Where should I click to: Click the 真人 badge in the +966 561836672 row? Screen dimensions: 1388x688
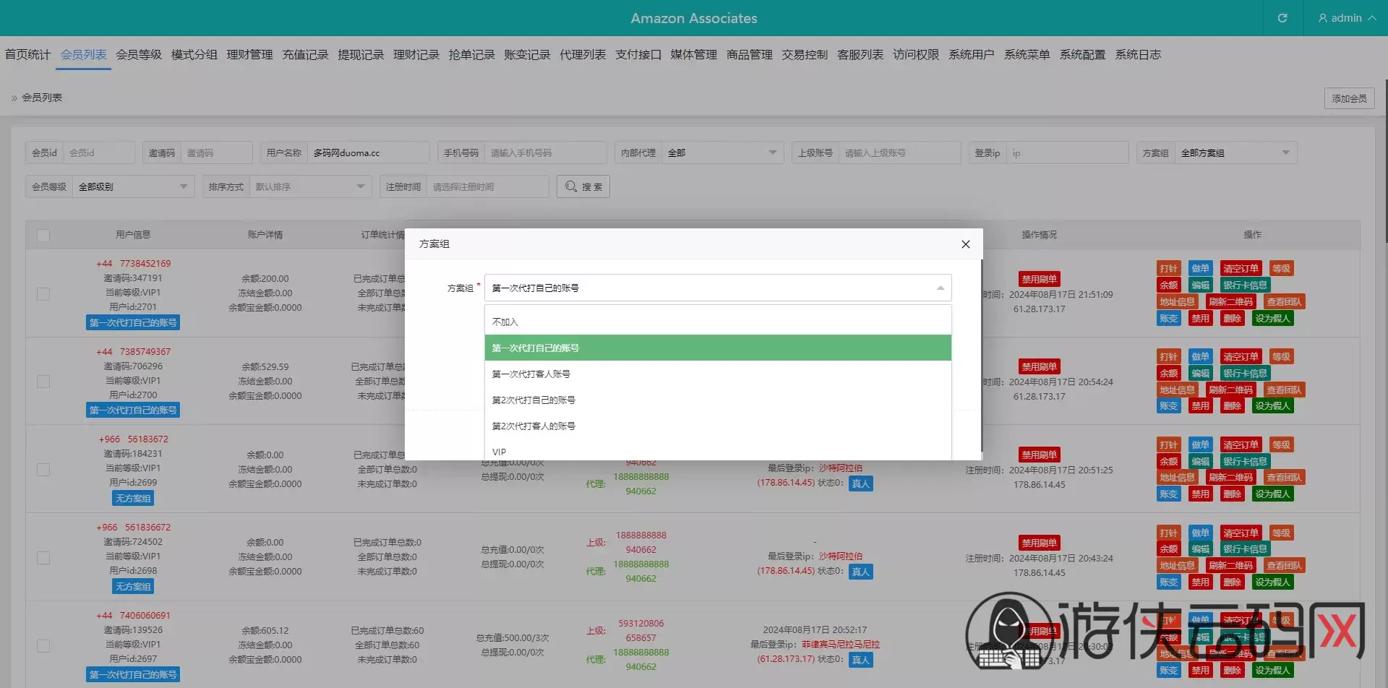click(860, 572)
